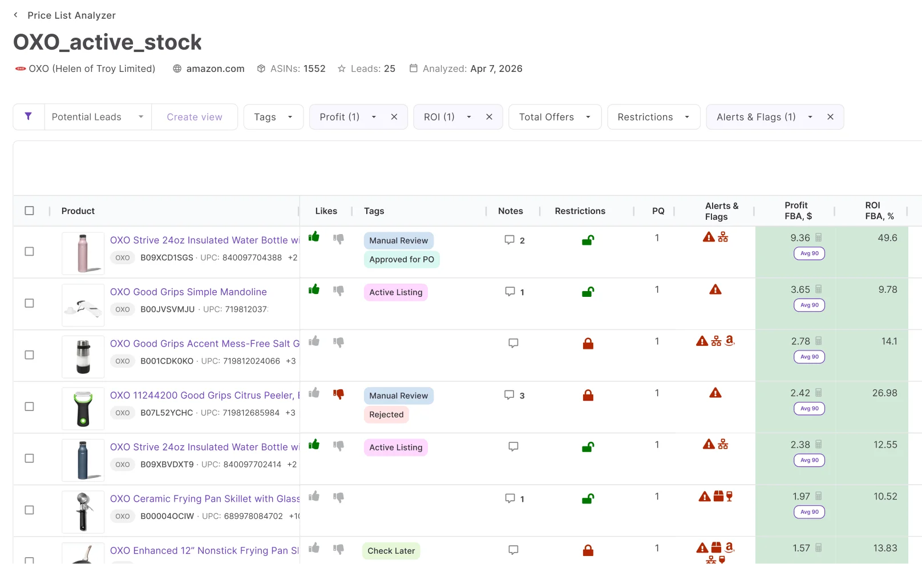Sort by ROI FBA, % column header
The width and height of the screenshot is (922, 564).
pyautogui.click(x=879, y=211)
